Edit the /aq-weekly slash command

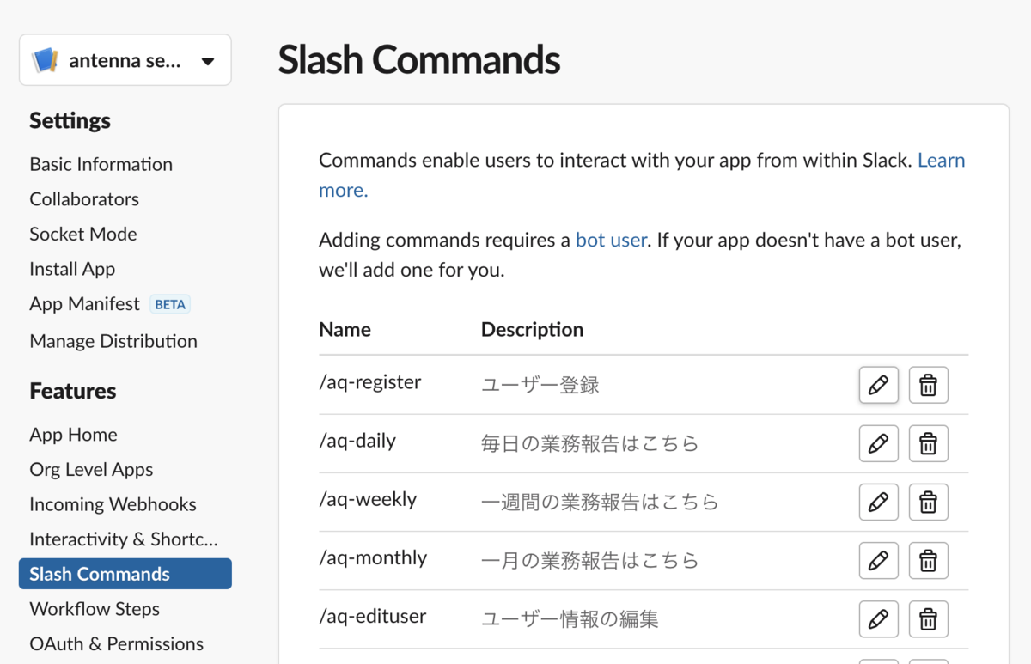[x=878, y=502]
